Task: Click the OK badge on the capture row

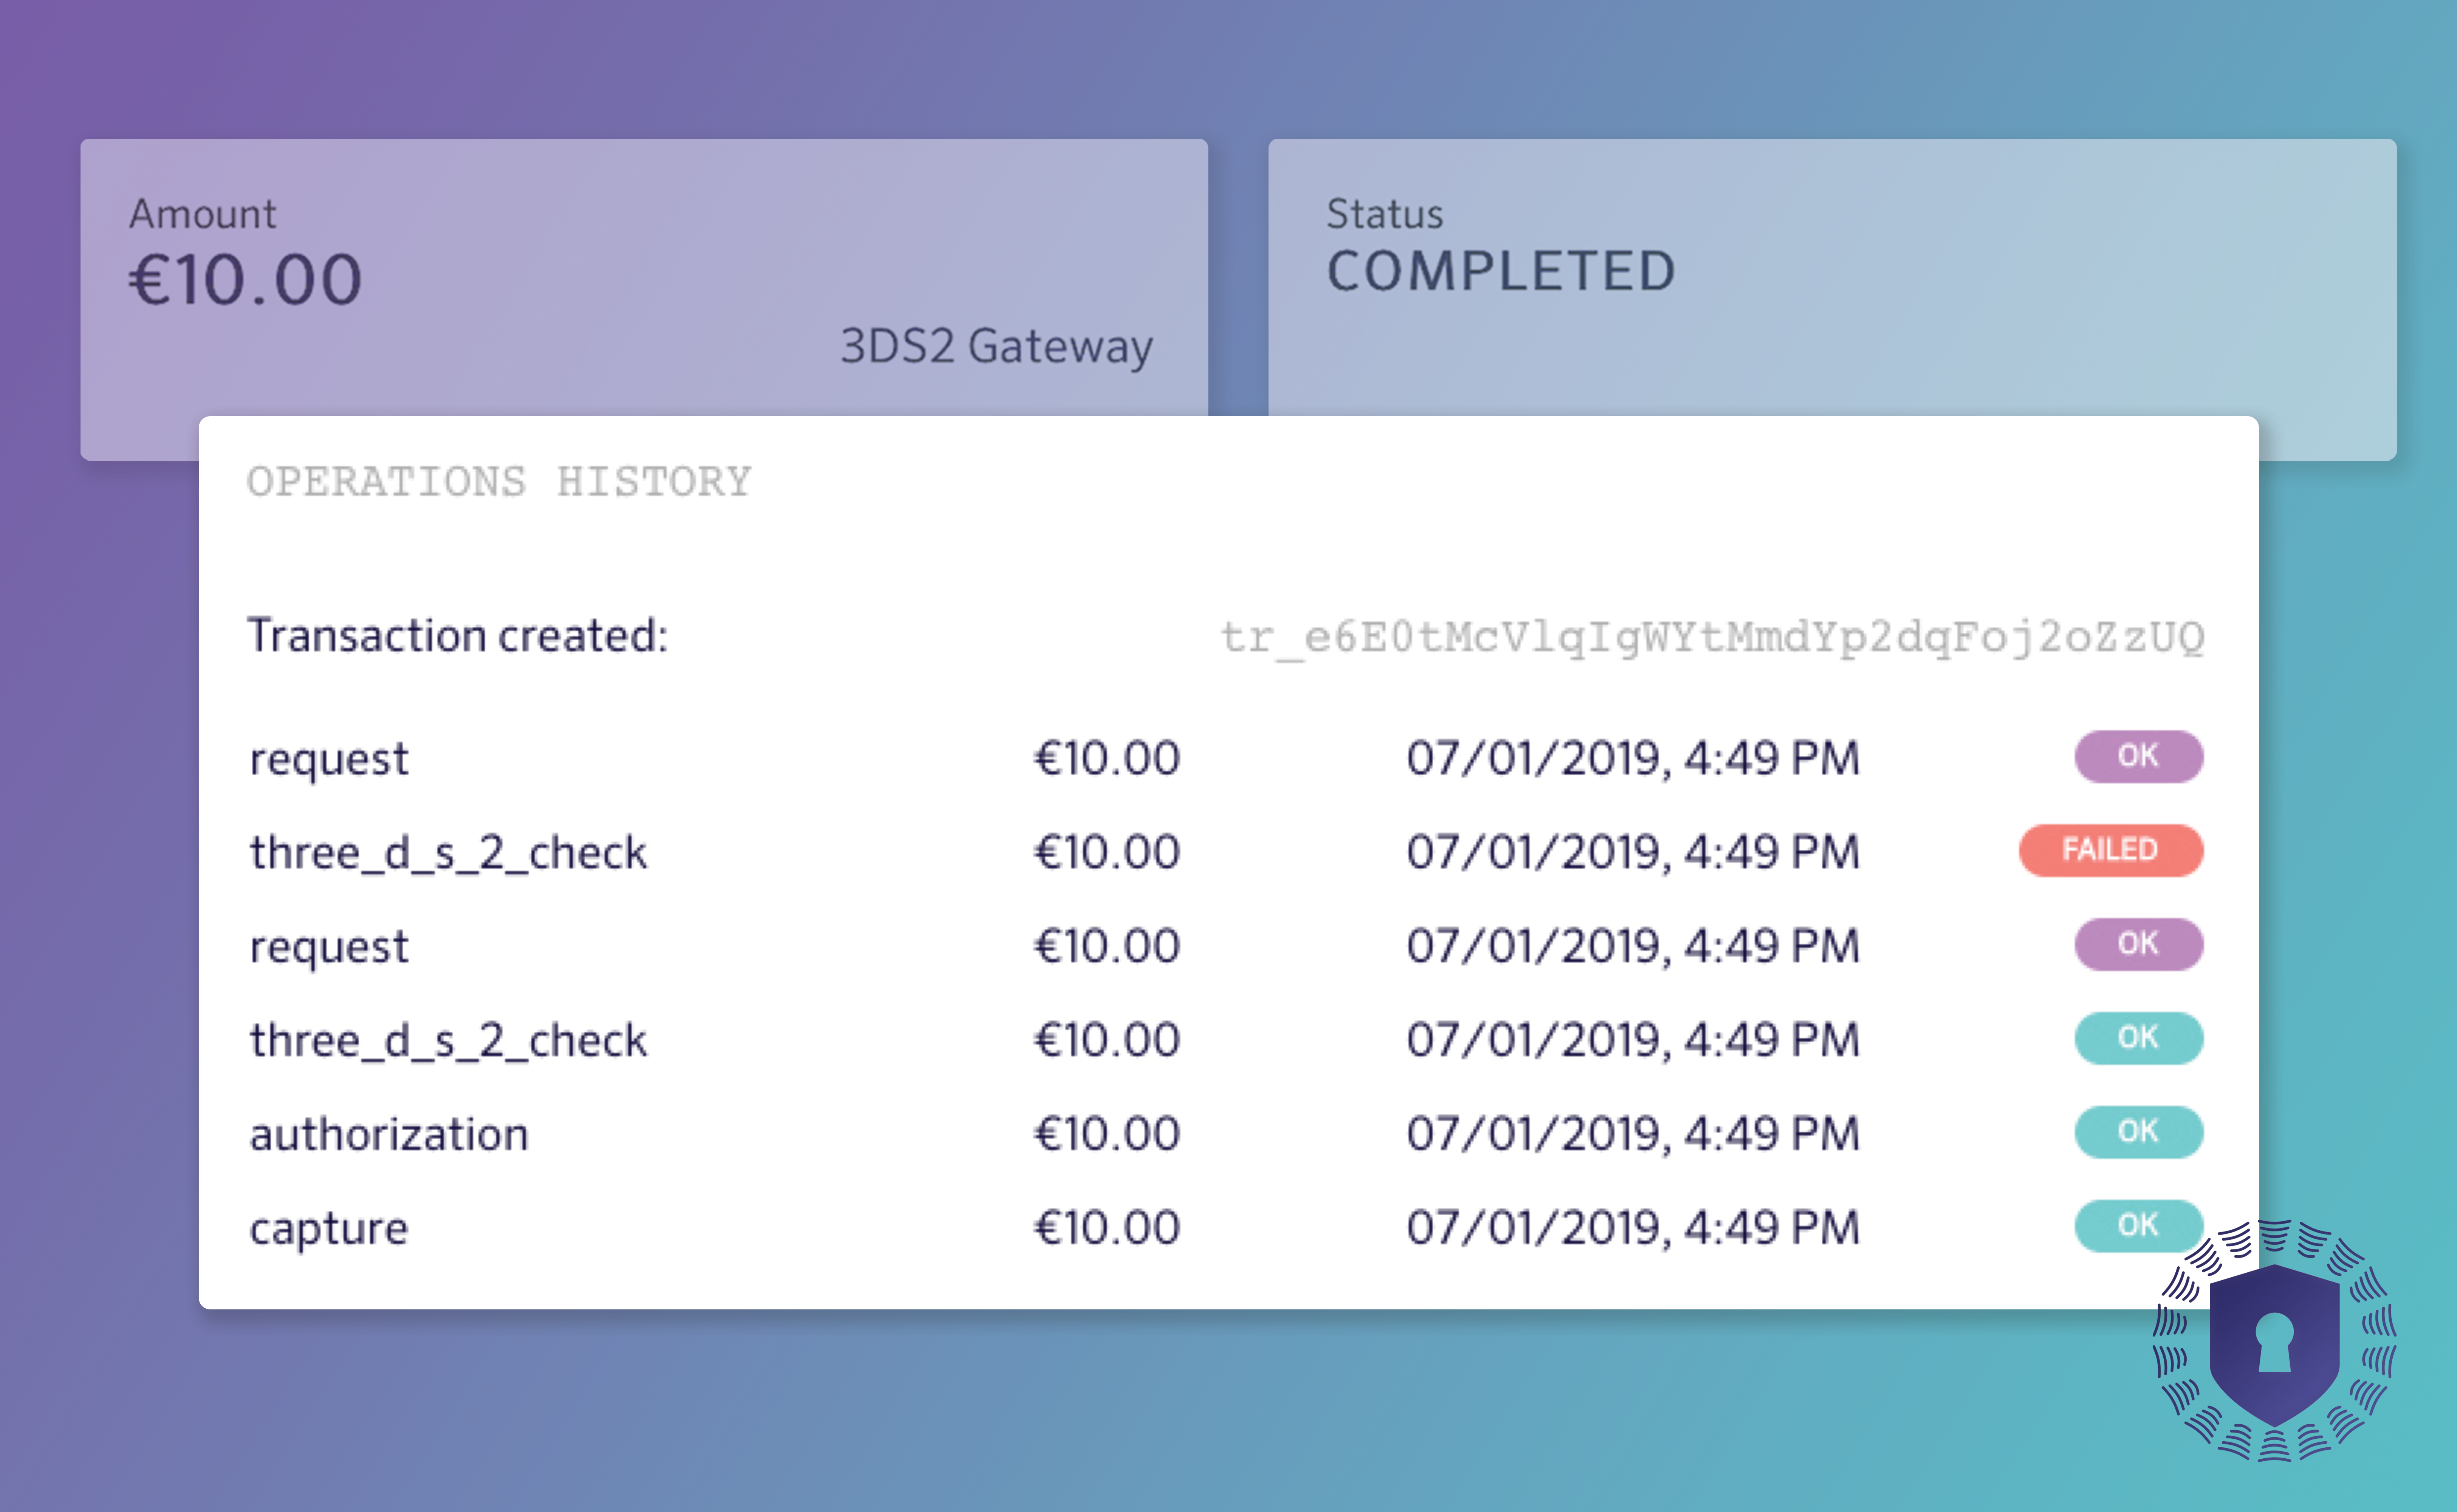Action: (x=2138, y=1225)
